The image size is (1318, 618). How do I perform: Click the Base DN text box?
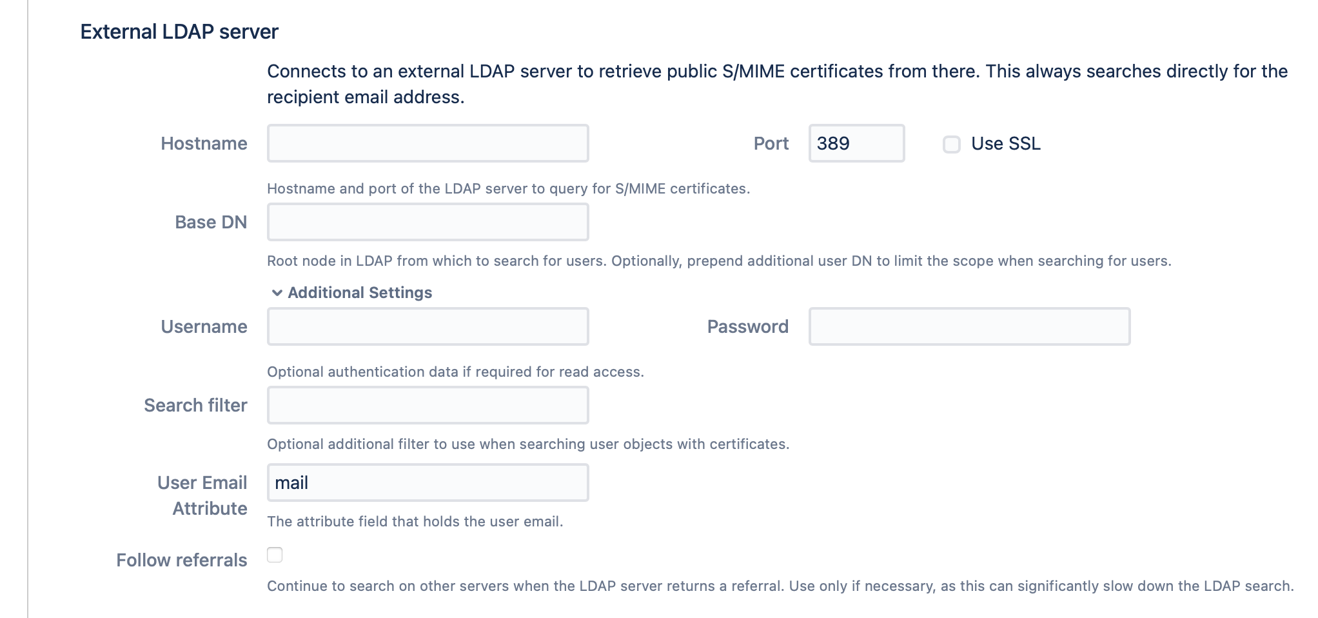[x=428, y=222]
